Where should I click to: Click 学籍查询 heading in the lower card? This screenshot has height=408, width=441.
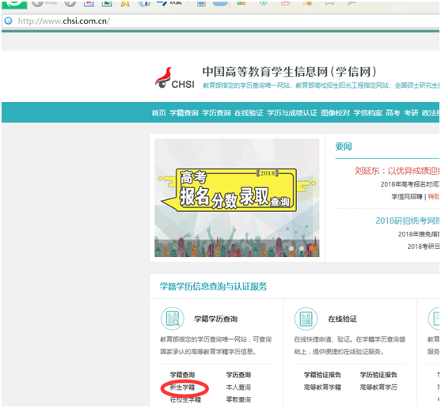click(182, 375)
